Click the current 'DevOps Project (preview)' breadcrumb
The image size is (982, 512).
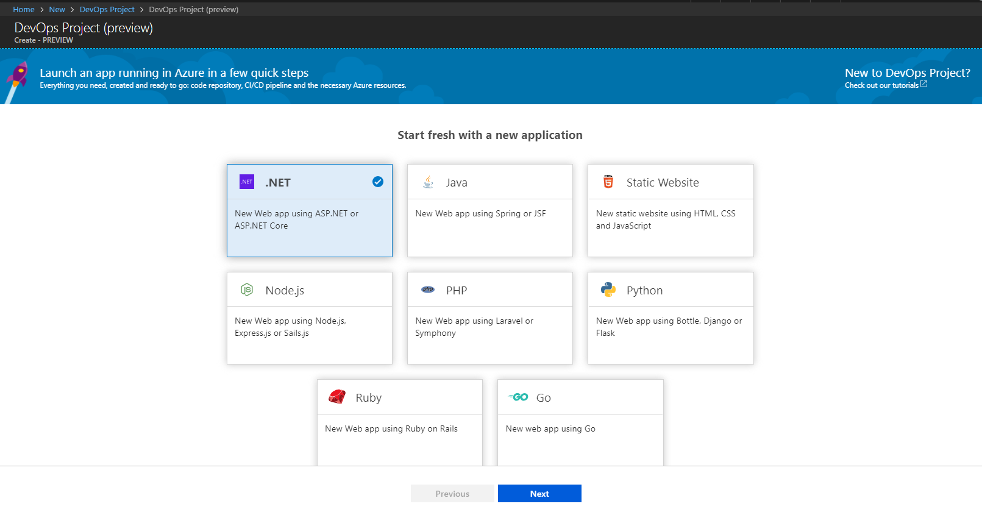pyautogui.click(x=194, y=9)
